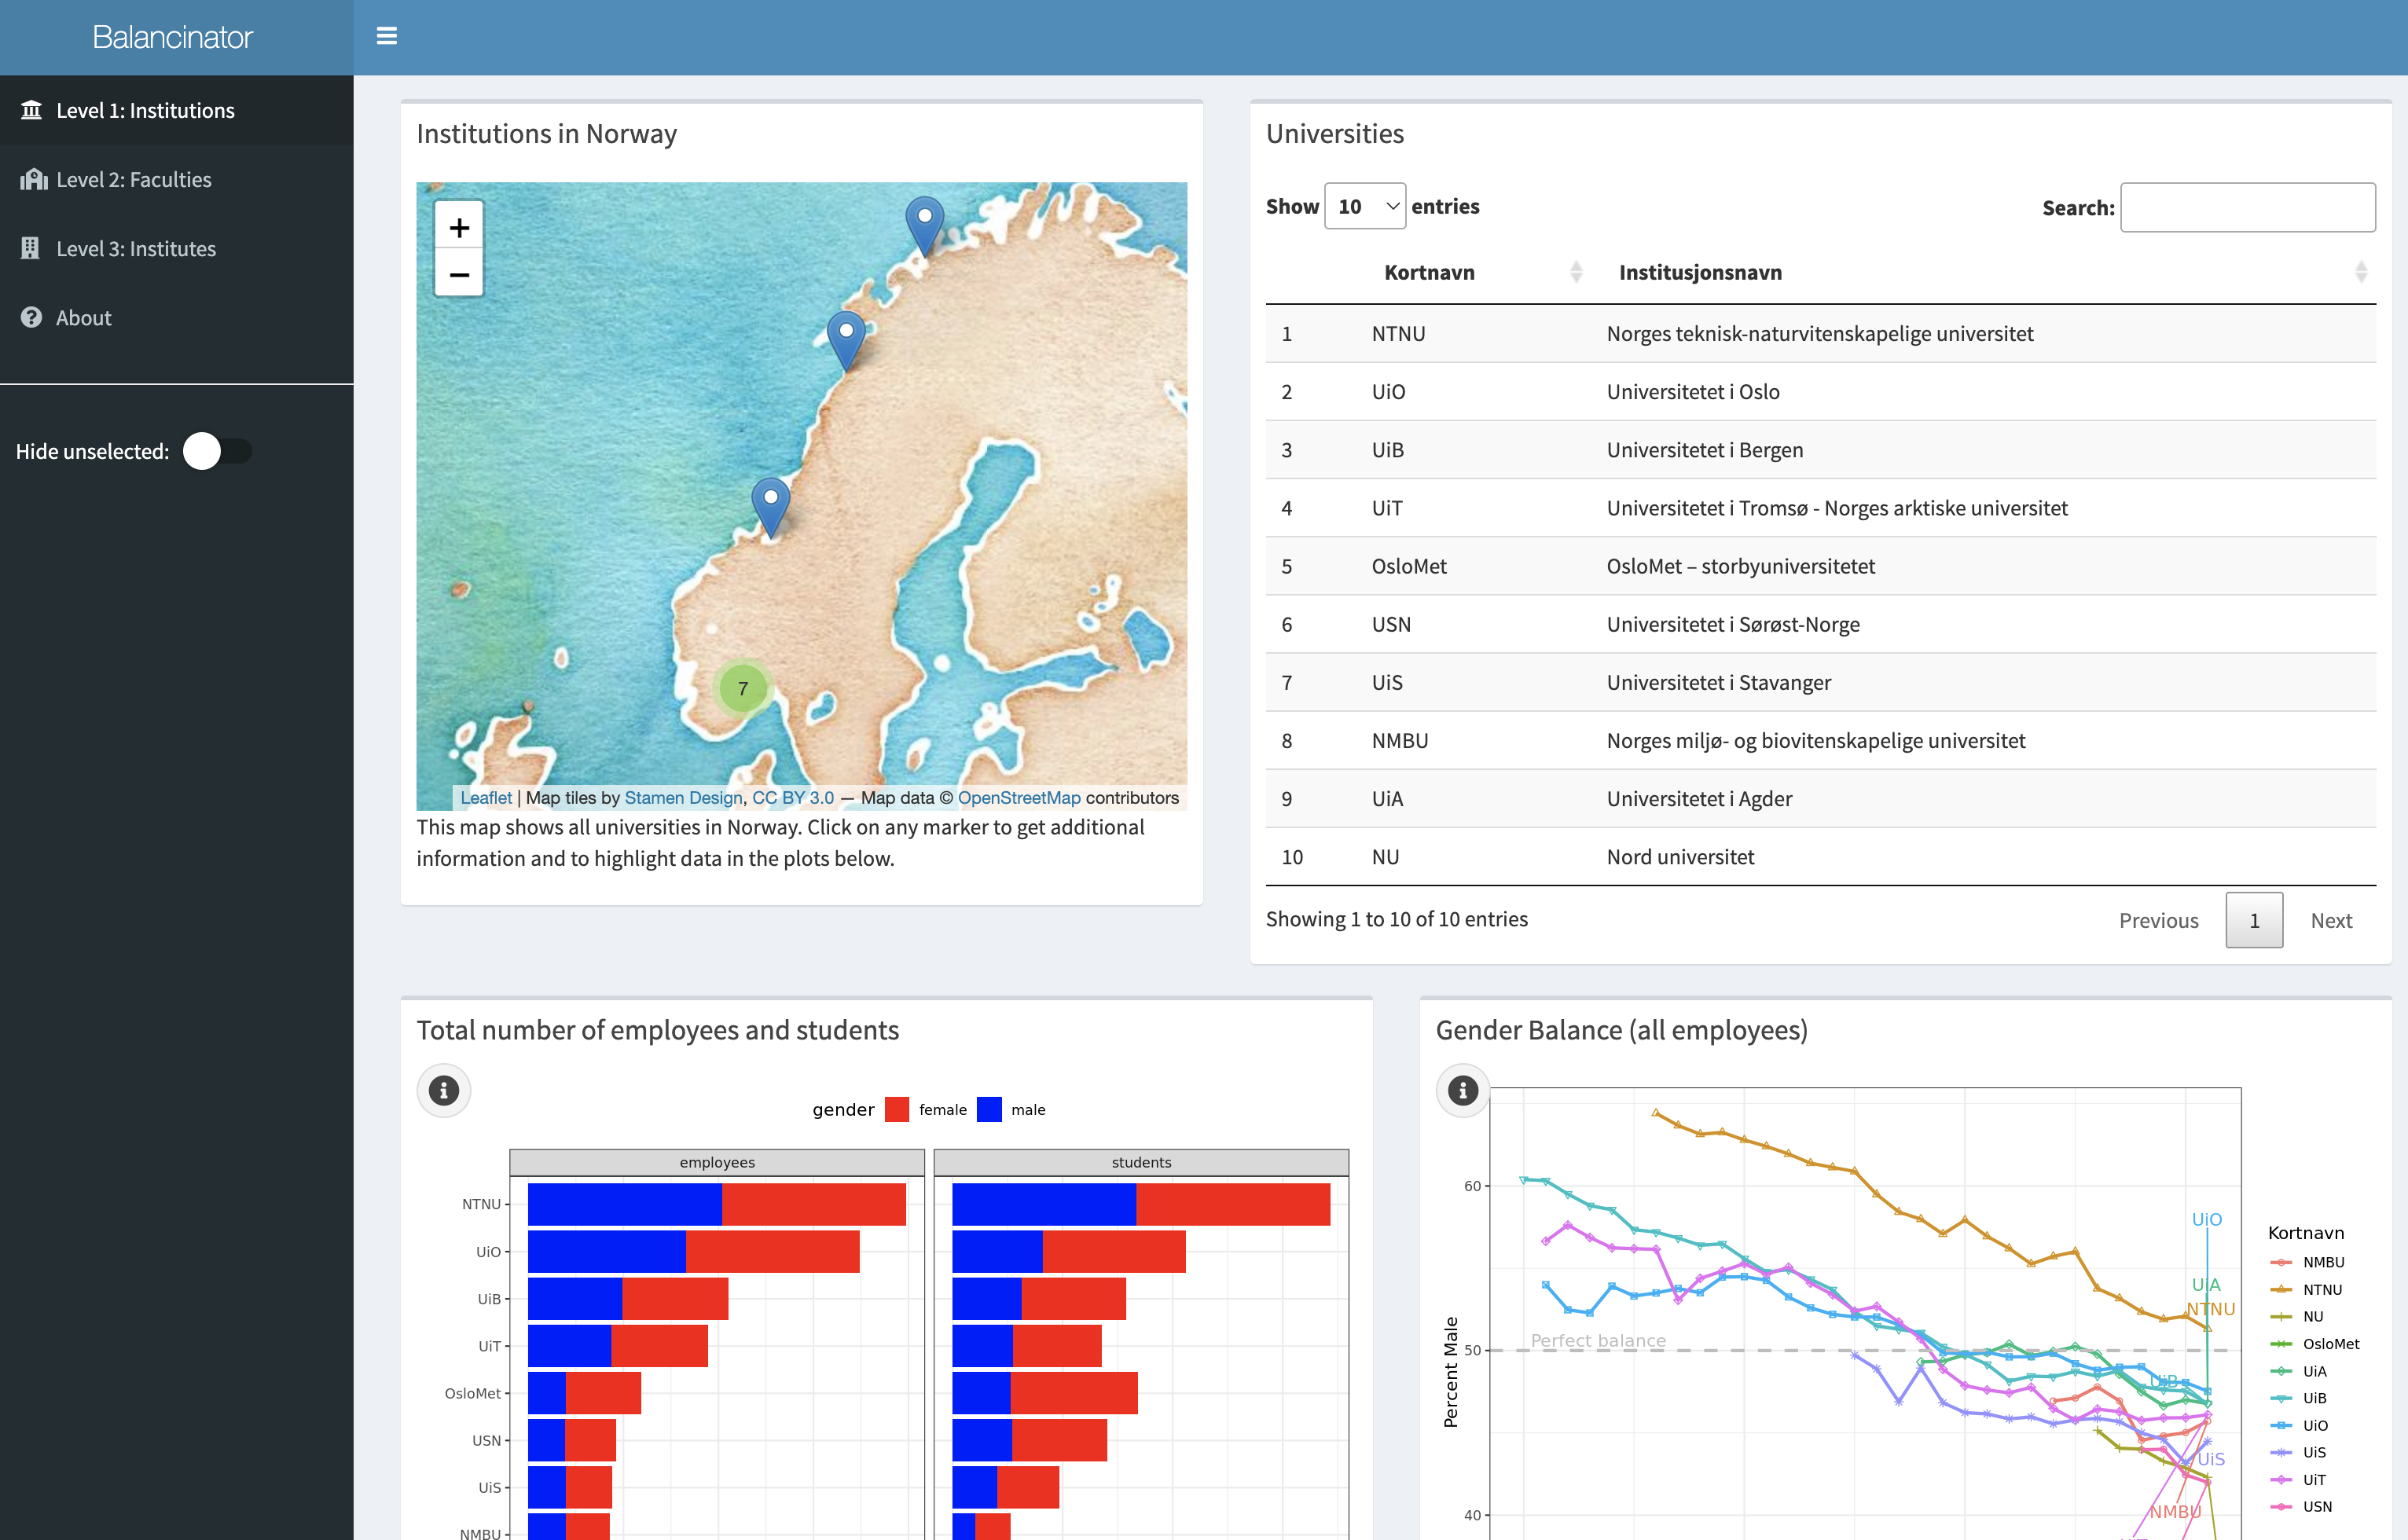Select the OsloMet – storbyuniversitetet row
Image resolution: width=2408 pixels, height=1540 pixels.
(x=1820, y=565)
